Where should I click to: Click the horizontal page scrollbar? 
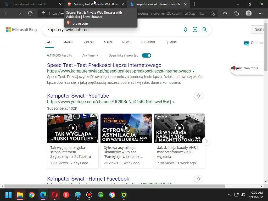point(115,186)
